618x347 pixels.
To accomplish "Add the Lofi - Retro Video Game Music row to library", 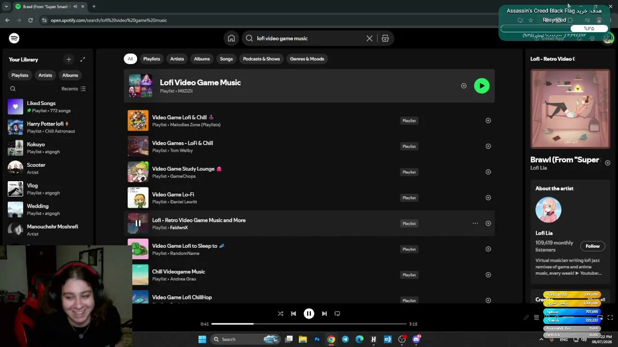I will pyautogui.click(x=488, y=223).
